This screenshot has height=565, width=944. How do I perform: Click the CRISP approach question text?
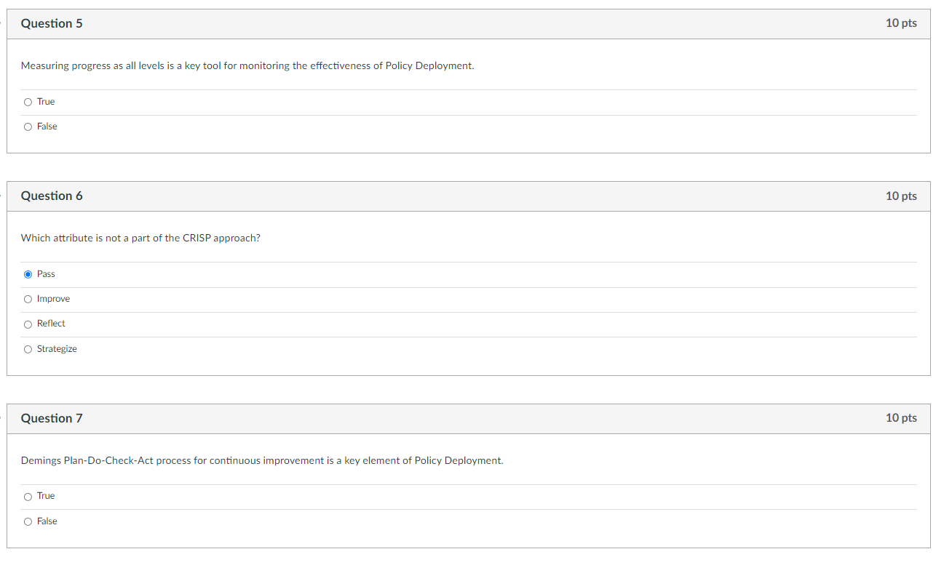point(140,238)
